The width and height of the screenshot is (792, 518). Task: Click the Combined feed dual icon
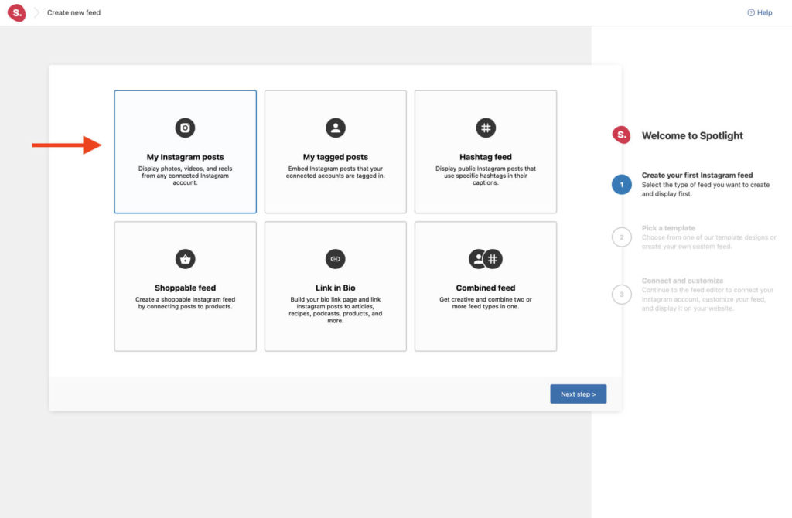click(x=486, y=259)
